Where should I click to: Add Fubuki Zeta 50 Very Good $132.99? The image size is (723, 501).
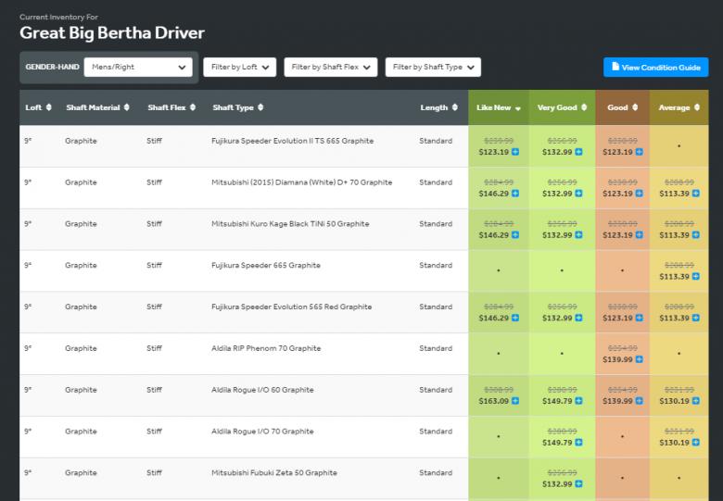[x=577, y=484]
